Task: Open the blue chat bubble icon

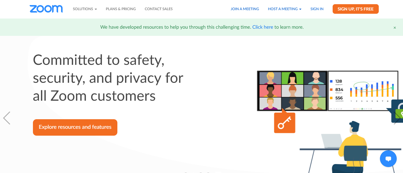Action: tap(388, 159)
